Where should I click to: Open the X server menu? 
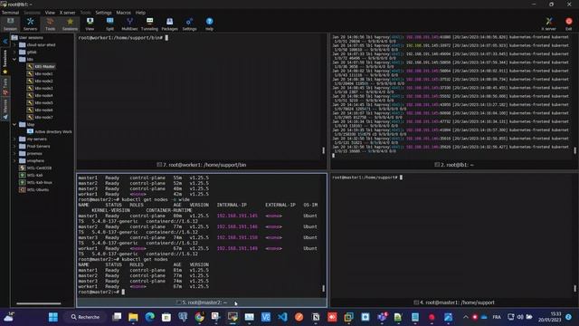[67, 13]
